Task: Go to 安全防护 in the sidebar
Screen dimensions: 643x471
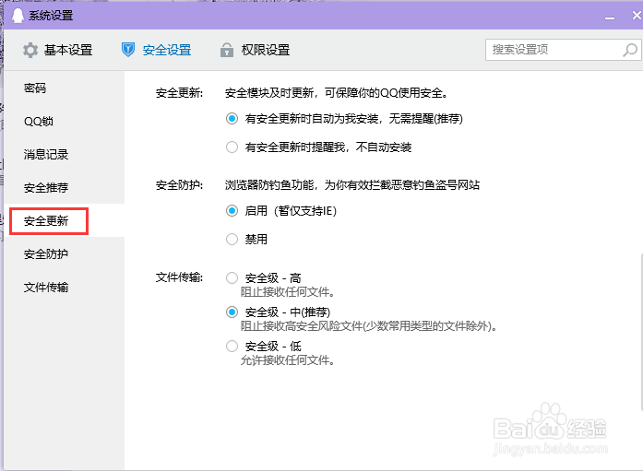Action: [x=46, y=253]
